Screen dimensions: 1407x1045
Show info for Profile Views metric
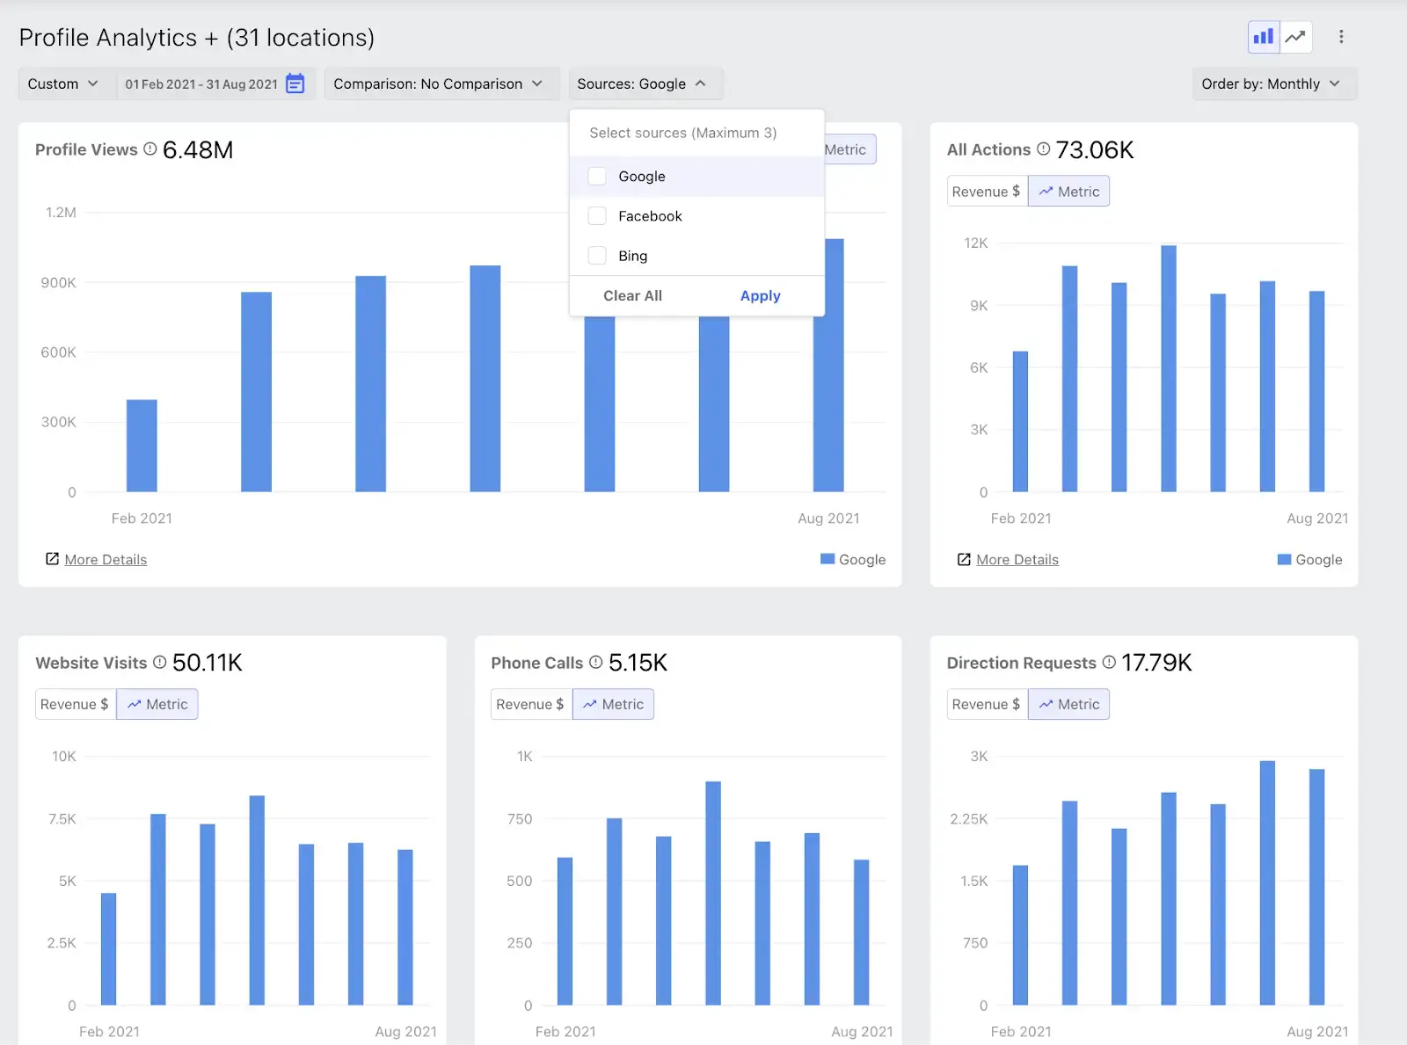click(150, 149)
